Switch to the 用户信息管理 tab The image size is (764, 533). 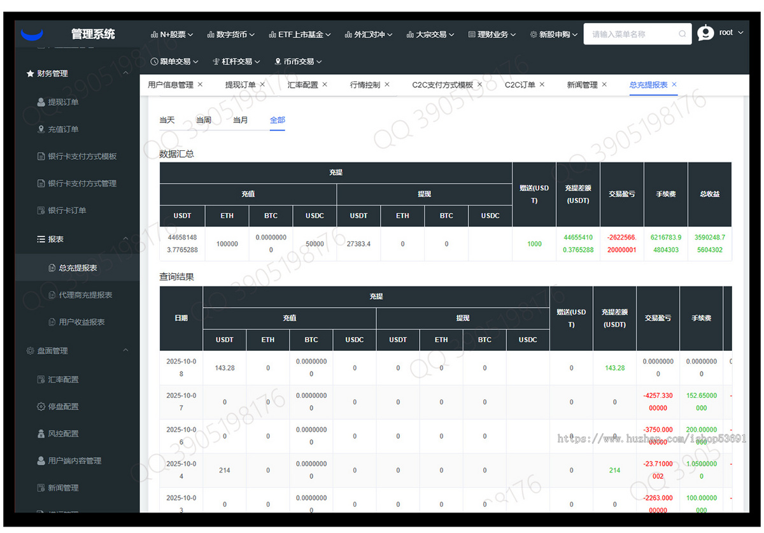[x=171, y=85]
